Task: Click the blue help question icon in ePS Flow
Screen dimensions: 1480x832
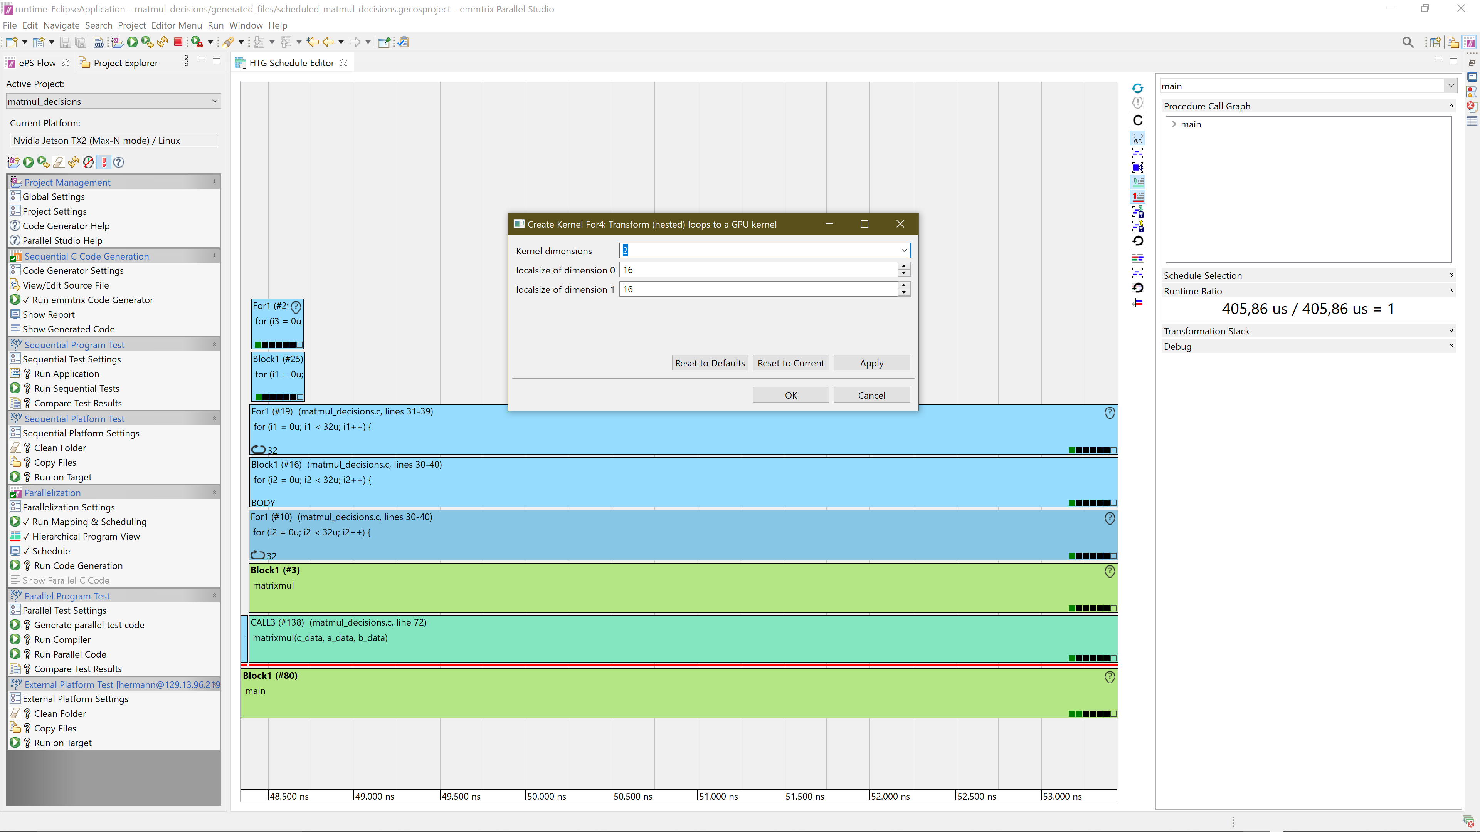Action: (x=119, y=163)
